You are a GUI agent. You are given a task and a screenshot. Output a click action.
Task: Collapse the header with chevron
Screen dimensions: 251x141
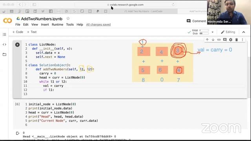coord(244,32)
